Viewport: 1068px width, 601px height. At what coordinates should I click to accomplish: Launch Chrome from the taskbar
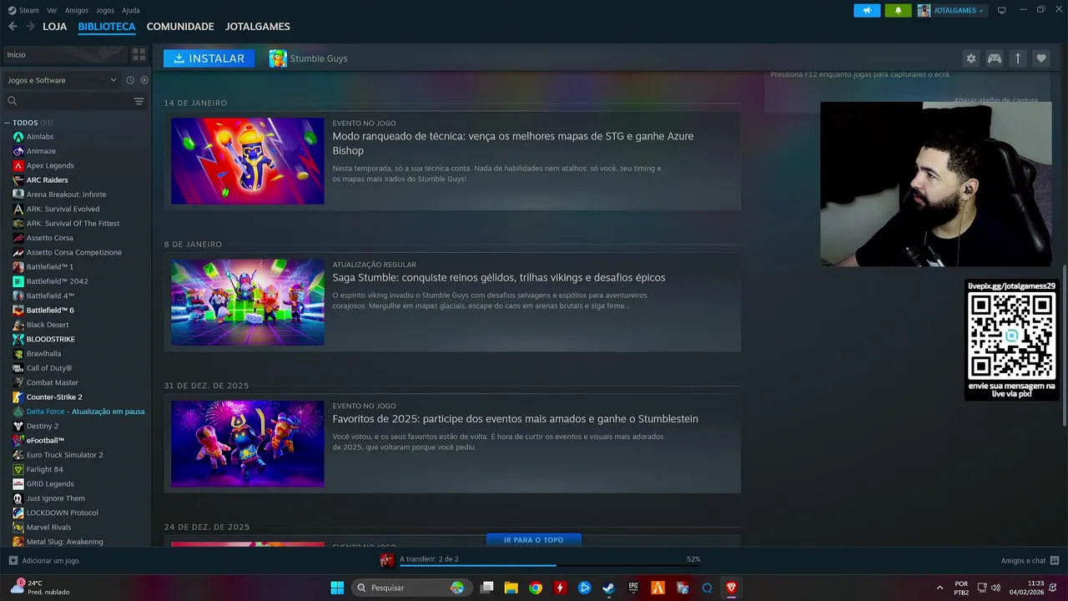click(x=536, y=588)
